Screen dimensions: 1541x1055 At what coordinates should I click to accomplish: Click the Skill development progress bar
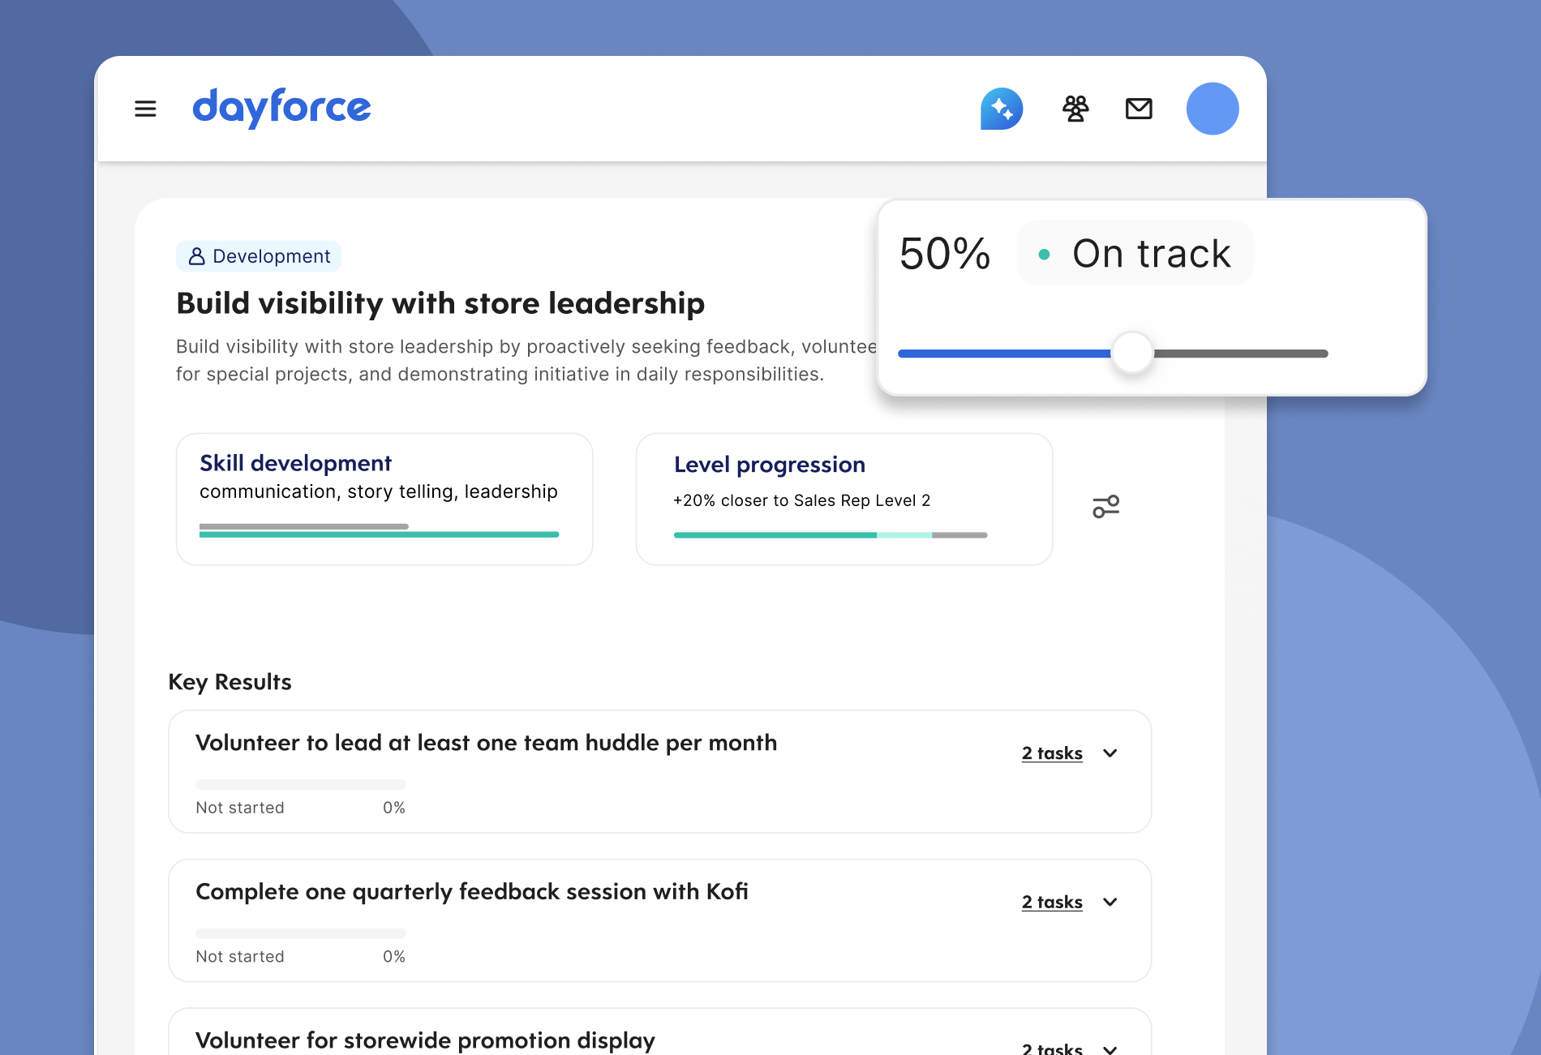point(379,531)
